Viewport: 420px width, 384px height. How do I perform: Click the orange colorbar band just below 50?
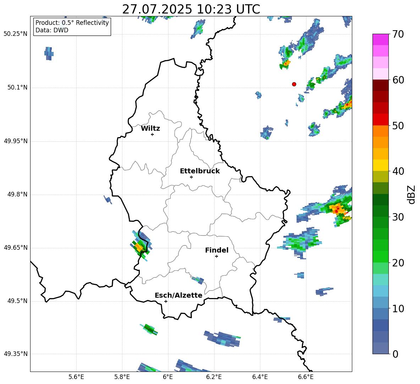pyautogui.click(x=380, y=131)
